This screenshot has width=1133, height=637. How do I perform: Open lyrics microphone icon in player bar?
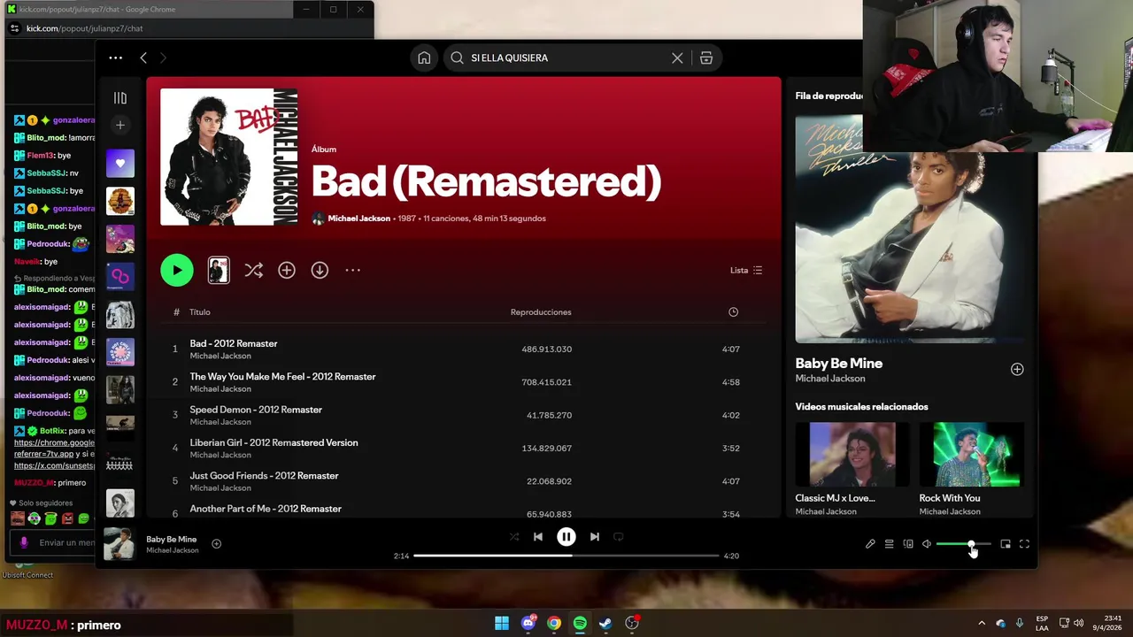pos(870,544)
